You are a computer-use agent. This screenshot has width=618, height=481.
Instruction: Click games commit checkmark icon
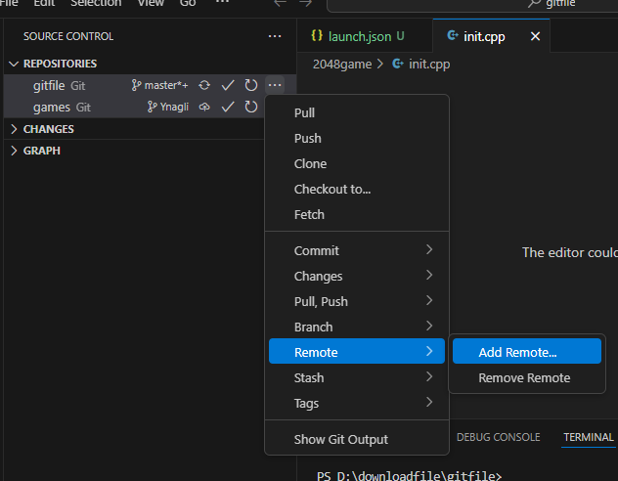(228, 107)
